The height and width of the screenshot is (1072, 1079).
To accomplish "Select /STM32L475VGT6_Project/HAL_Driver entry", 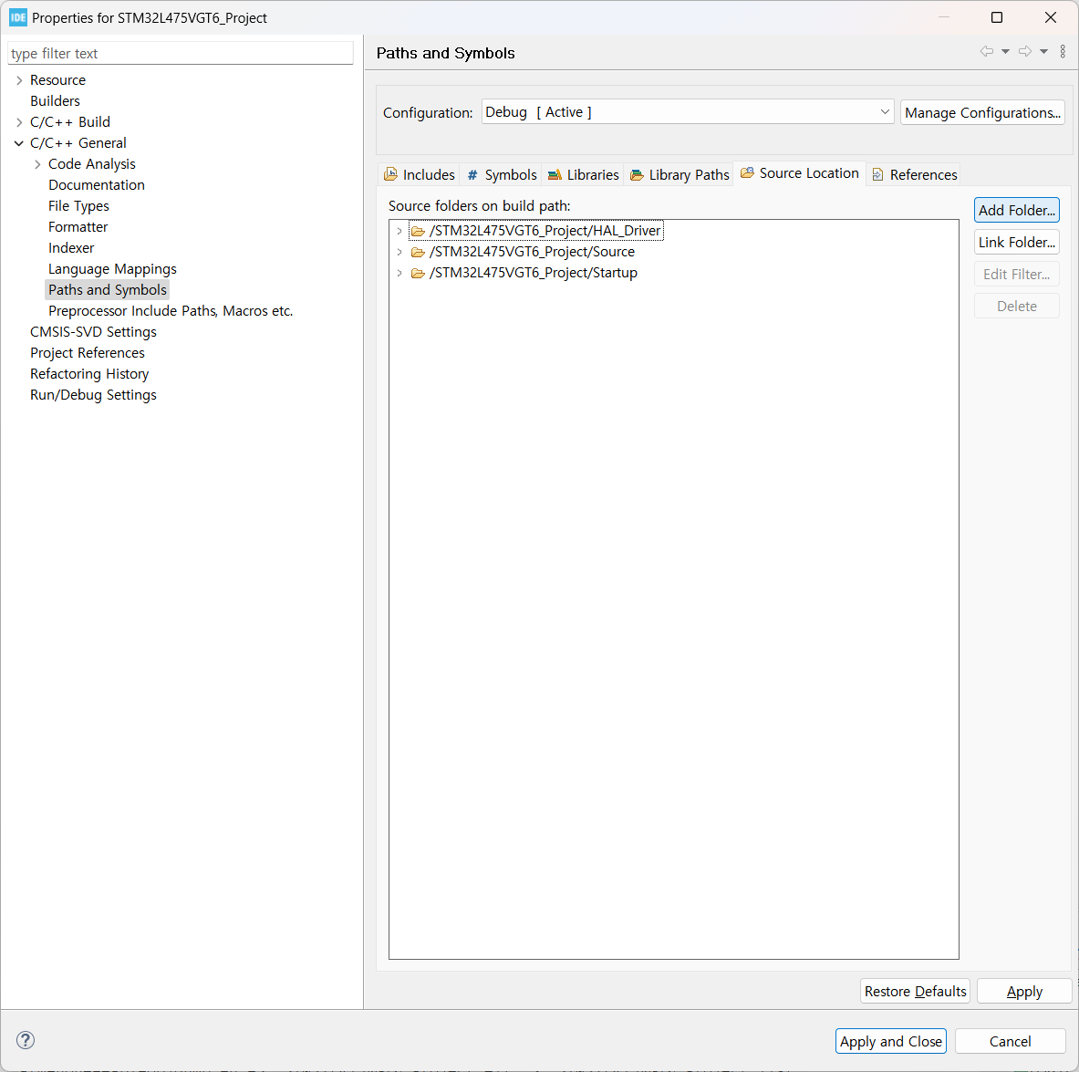I will [545, 231].
